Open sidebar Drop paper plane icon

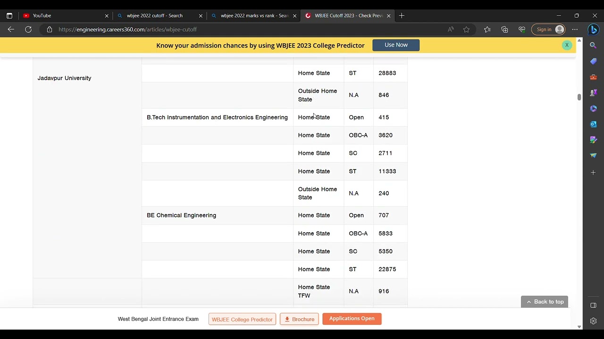(594, 155)
